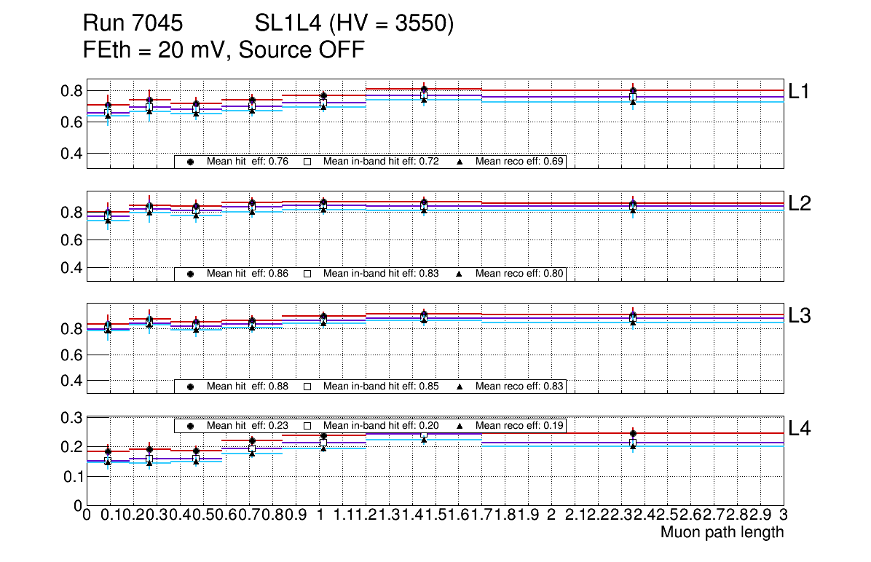Select 'Mean in-band hit eff: 0.83' legend entry
Image resolution: width=871 pixels, height=562 pixels.
tap(381, 274)
